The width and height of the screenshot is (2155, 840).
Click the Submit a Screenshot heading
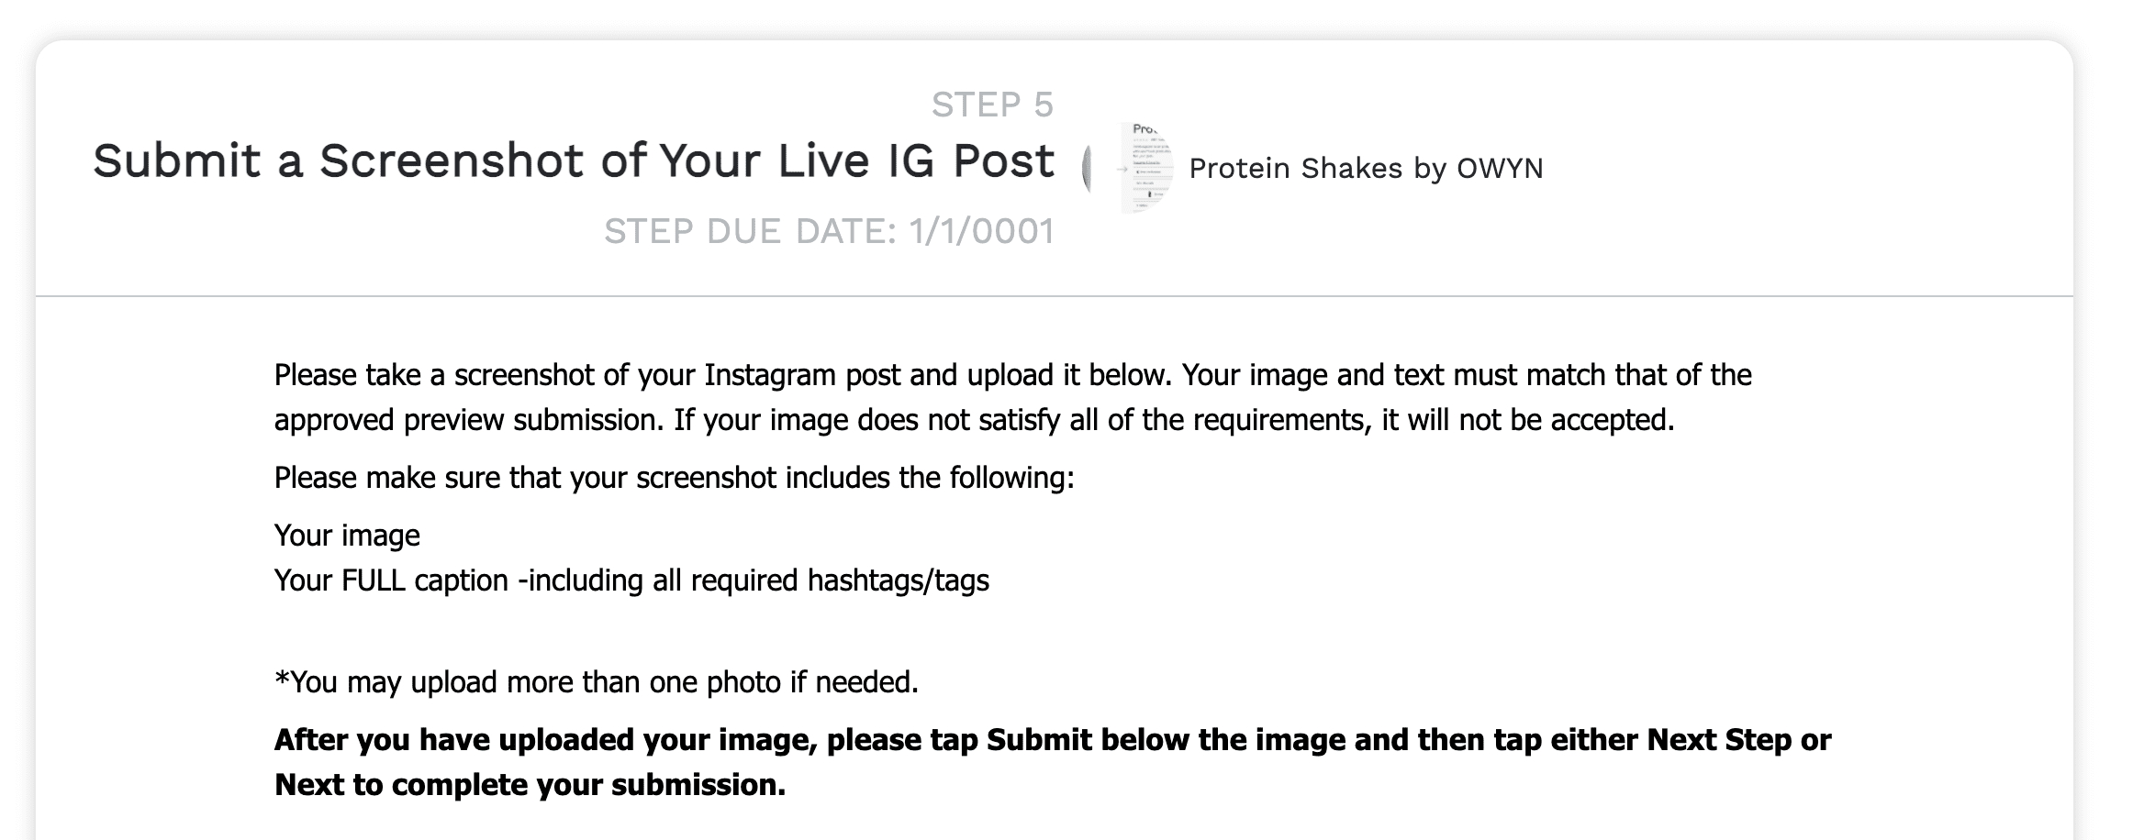pyautogui.click(x=573, y=161)
